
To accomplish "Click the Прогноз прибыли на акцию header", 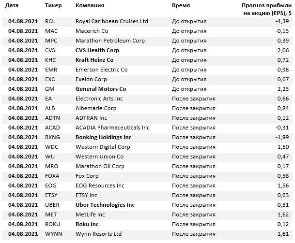I will coord(266,9).
